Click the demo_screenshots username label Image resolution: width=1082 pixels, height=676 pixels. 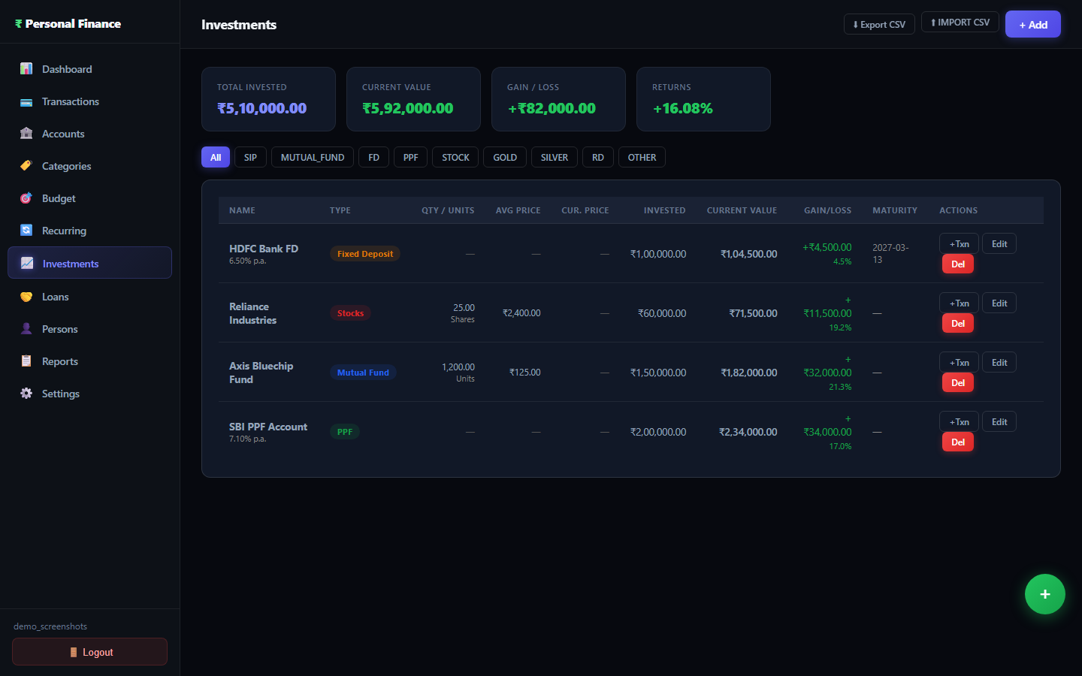pos(50,626)
